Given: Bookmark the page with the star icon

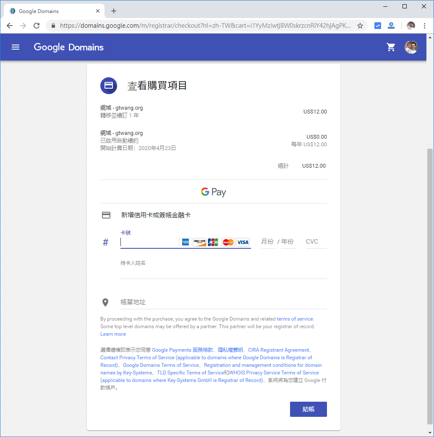Looking at the screenshot, I should 360,26.
